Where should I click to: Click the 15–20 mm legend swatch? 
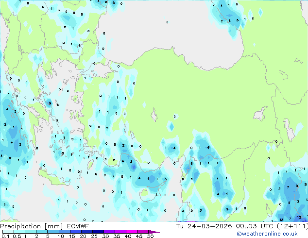tap(75, 232)
